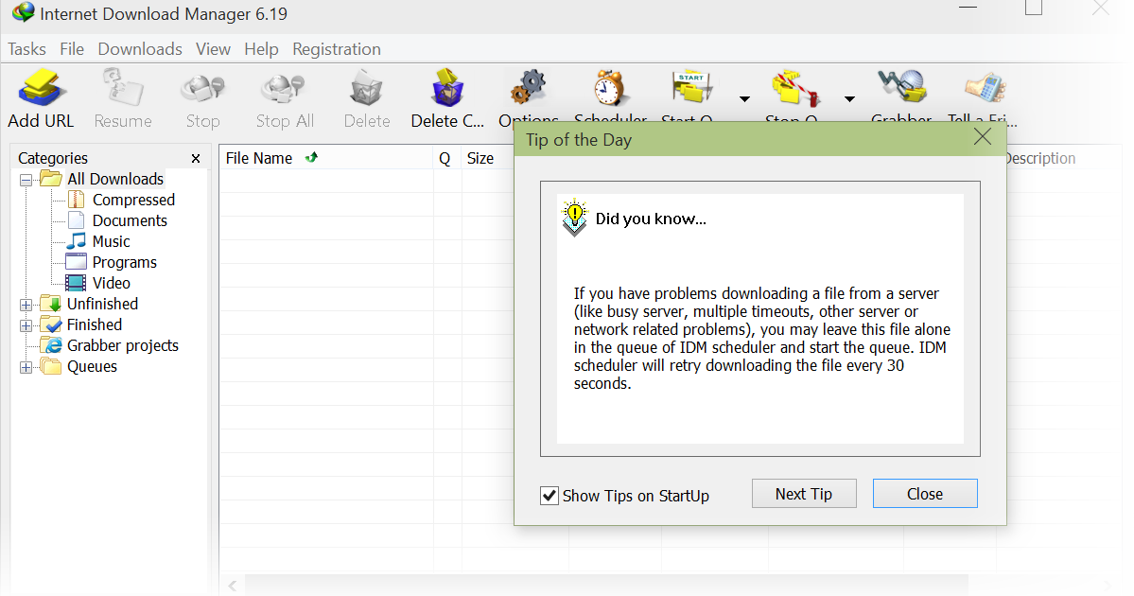The width and height of the screenshot is (1134, 596).
Task: Maximize the Internet Download Manager window
Action: point(1034,8)
